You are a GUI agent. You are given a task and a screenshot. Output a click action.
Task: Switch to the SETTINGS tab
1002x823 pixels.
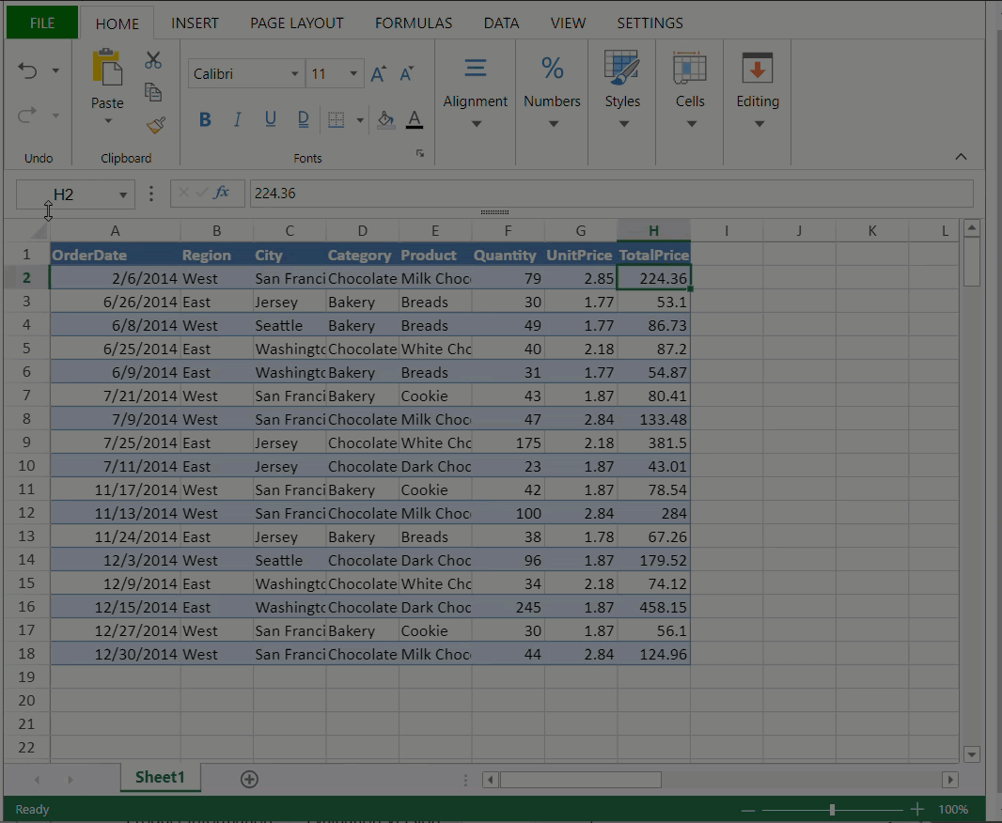(x=650, y=23)
